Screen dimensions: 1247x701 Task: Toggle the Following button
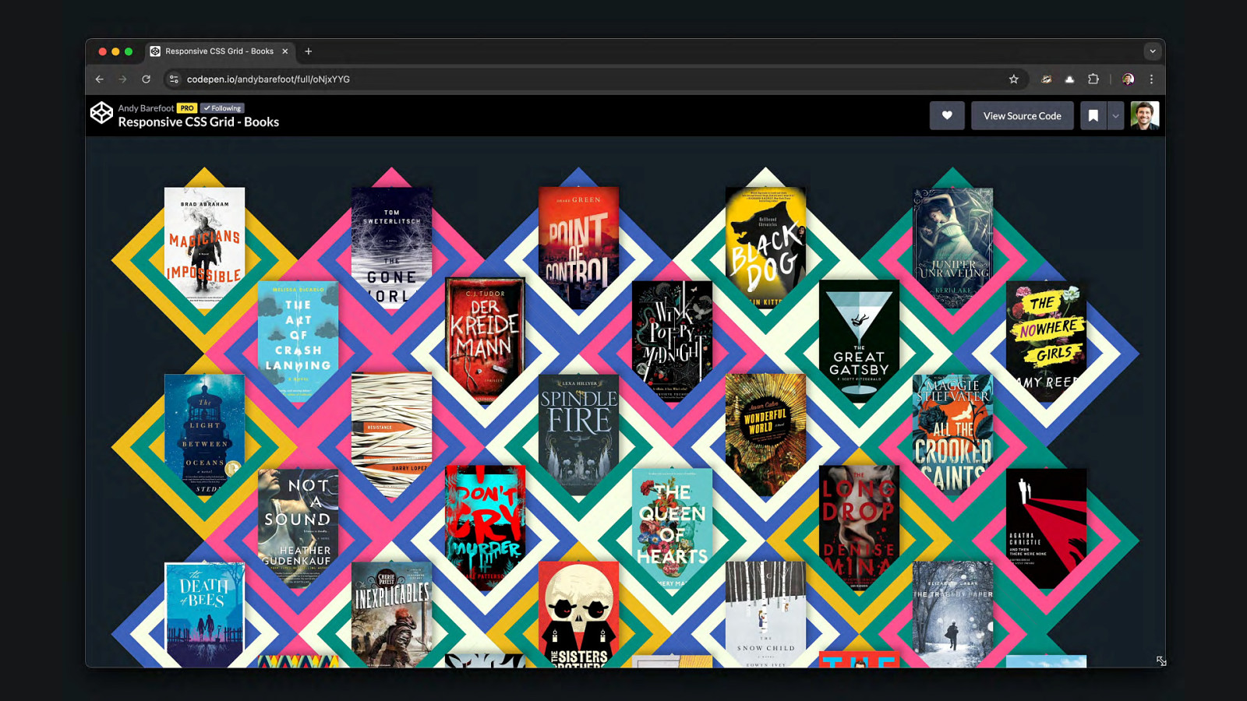pyautogui.click(x=222, y=108)
